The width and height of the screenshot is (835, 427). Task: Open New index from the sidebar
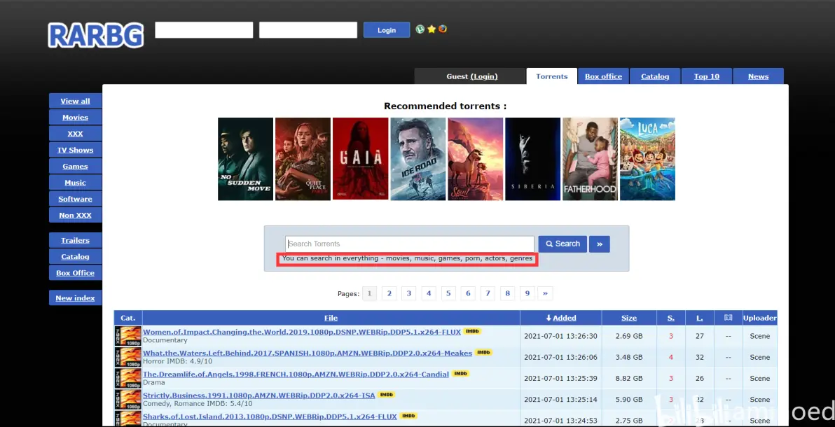click(x=75, y=297)
